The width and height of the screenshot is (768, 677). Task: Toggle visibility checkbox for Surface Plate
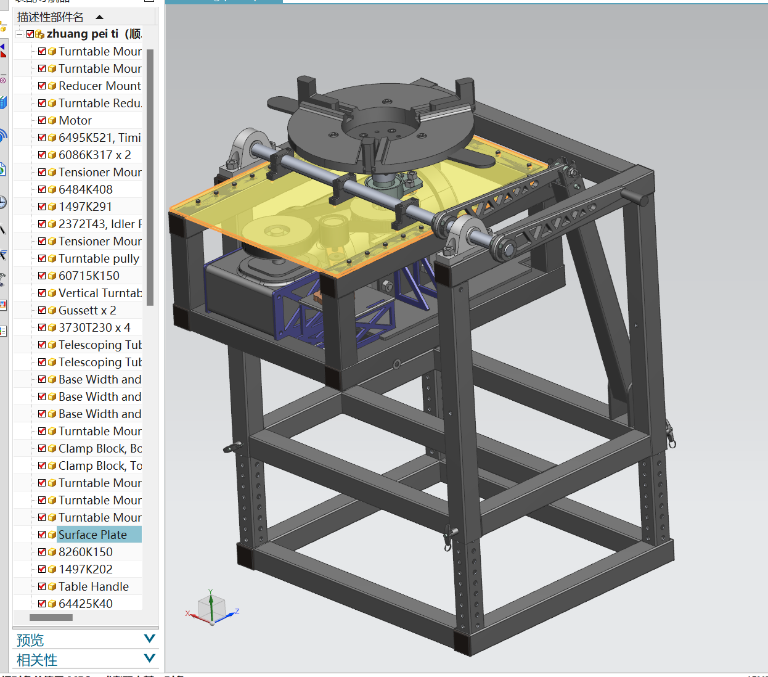coord(42,535)
